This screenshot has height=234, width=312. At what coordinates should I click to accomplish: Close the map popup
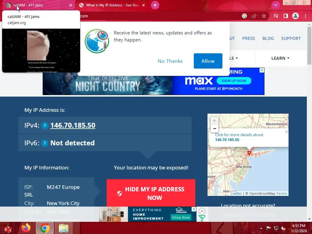coord(286,132)
